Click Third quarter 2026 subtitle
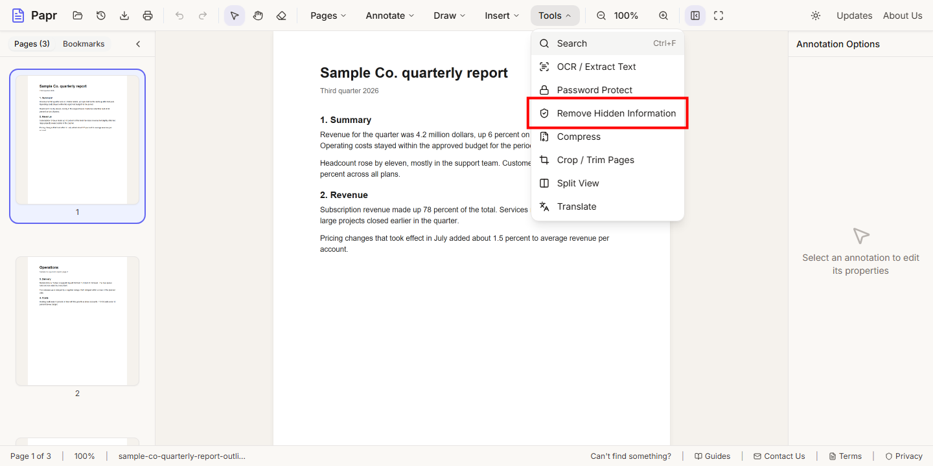 tap(349, 91)
